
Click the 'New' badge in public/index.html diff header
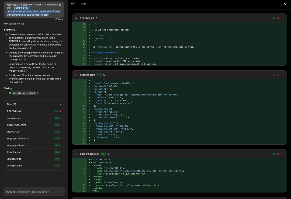[x=103, y=154]
